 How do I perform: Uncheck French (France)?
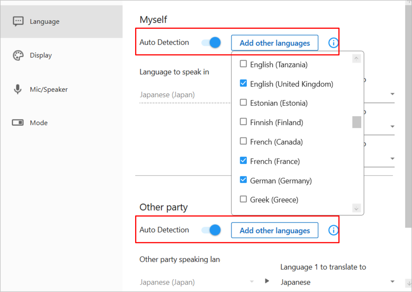[243, 161]
